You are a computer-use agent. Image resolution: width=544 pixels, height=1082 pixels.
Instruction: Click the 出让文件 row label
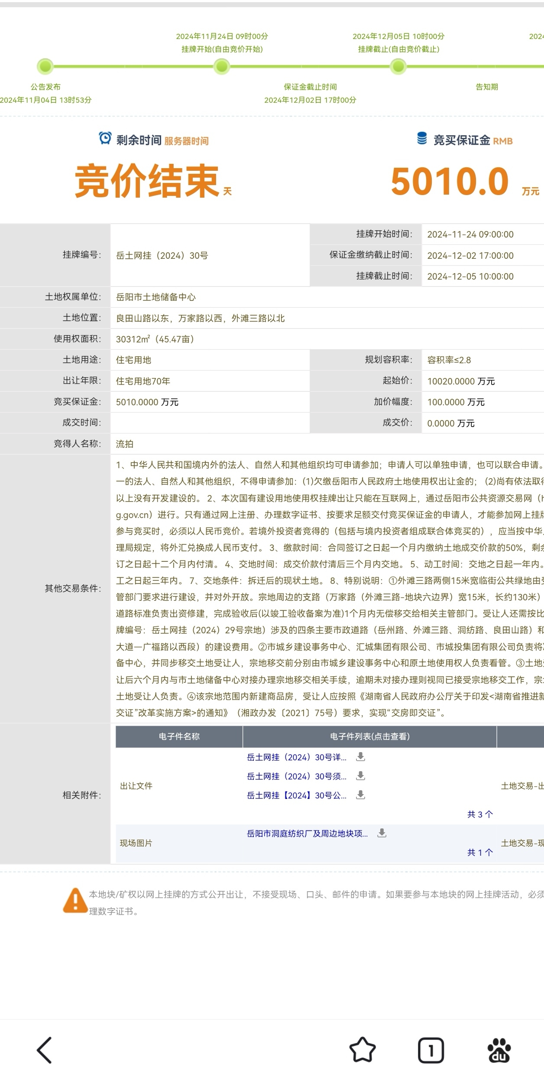point(136,785)
